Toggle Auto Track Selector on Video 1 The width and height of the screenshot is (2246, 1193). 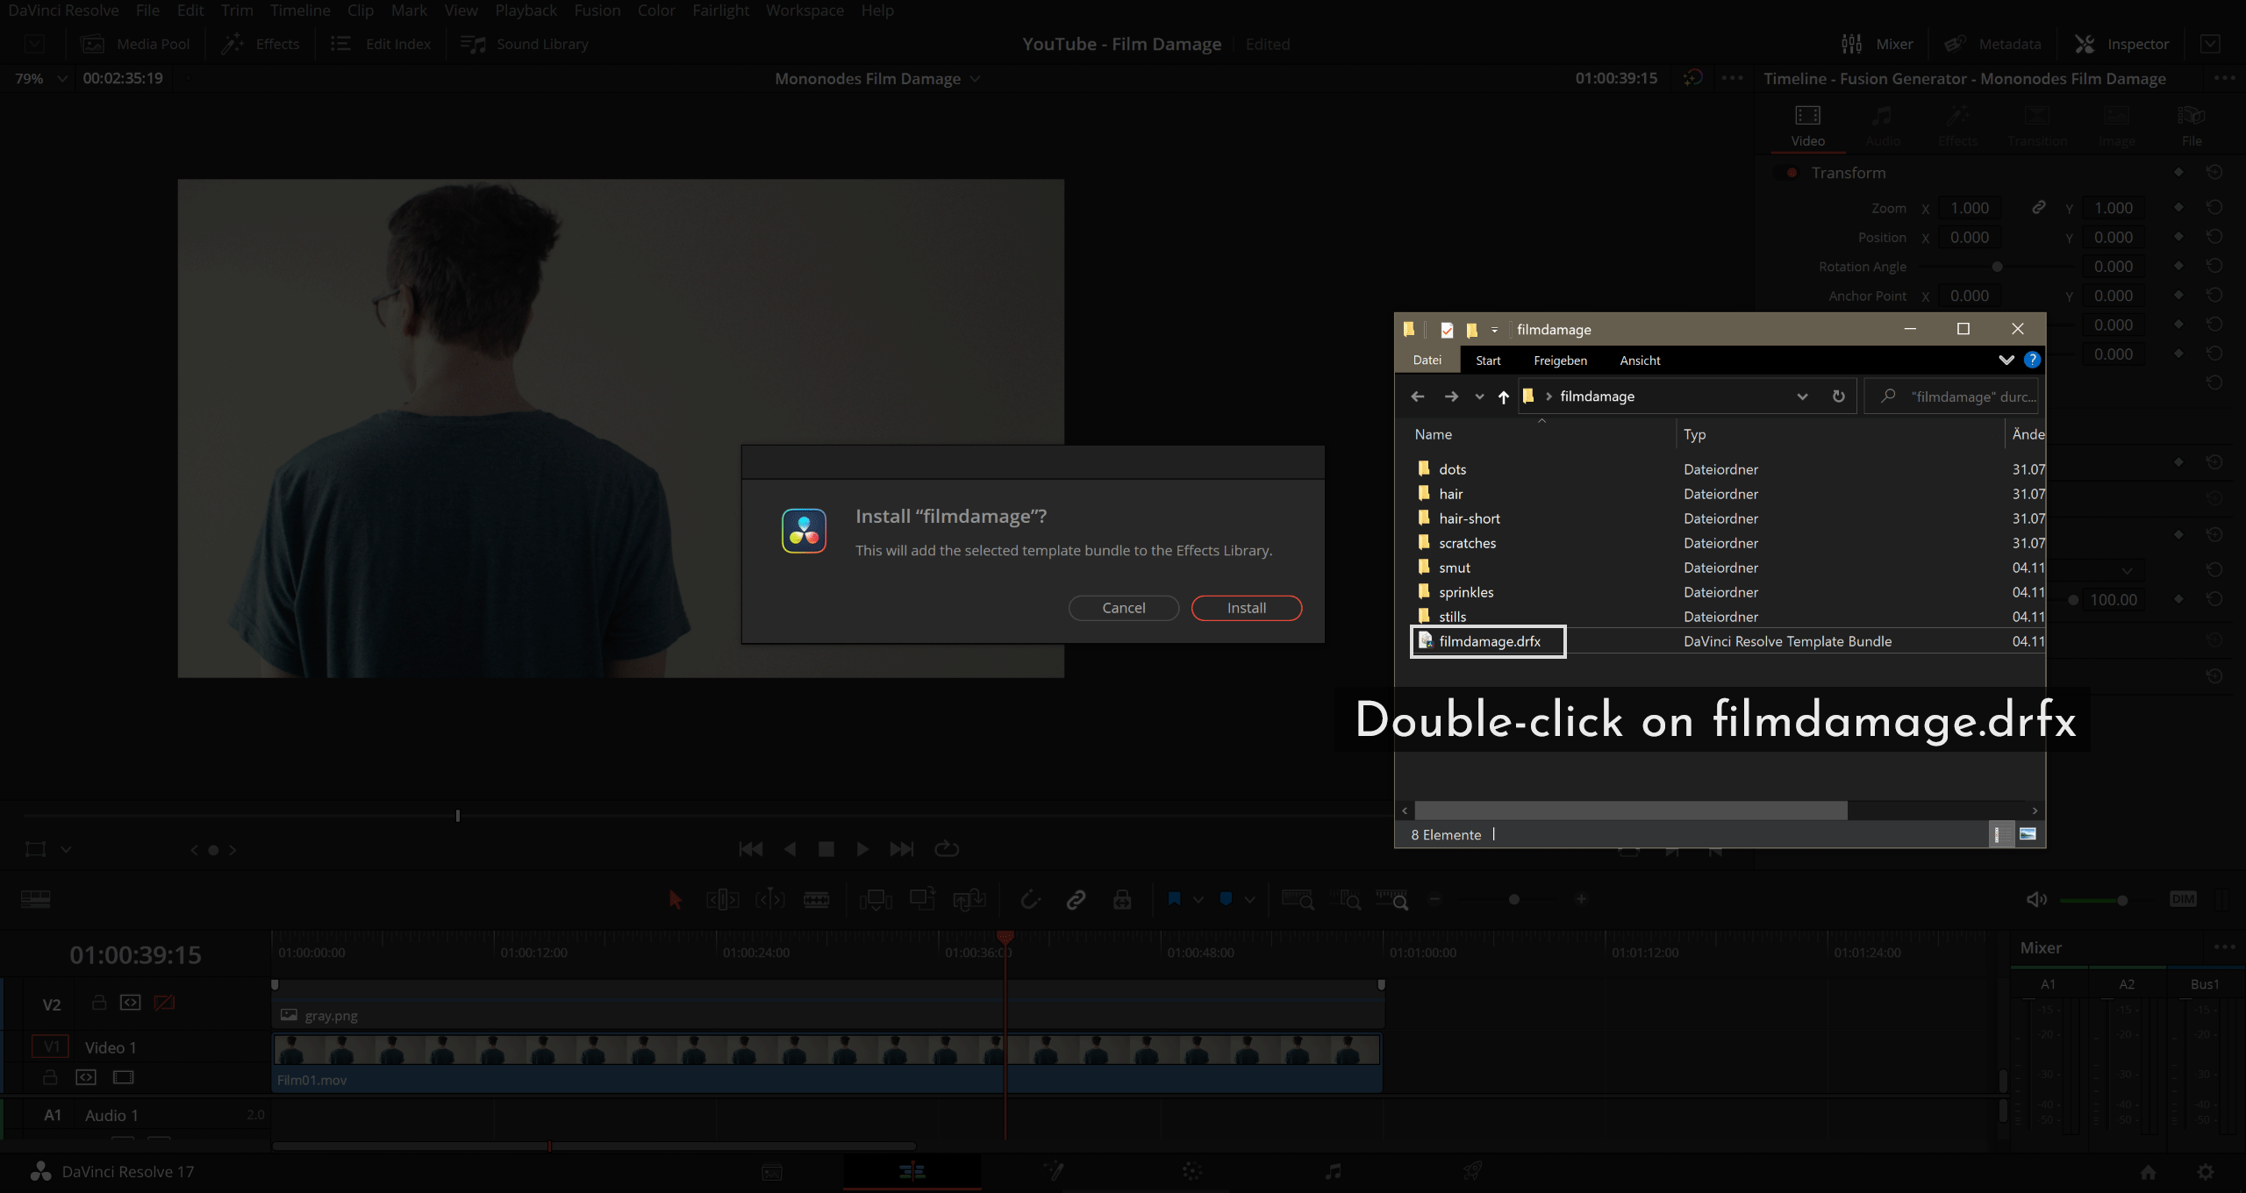click(x=86, y=1077)
